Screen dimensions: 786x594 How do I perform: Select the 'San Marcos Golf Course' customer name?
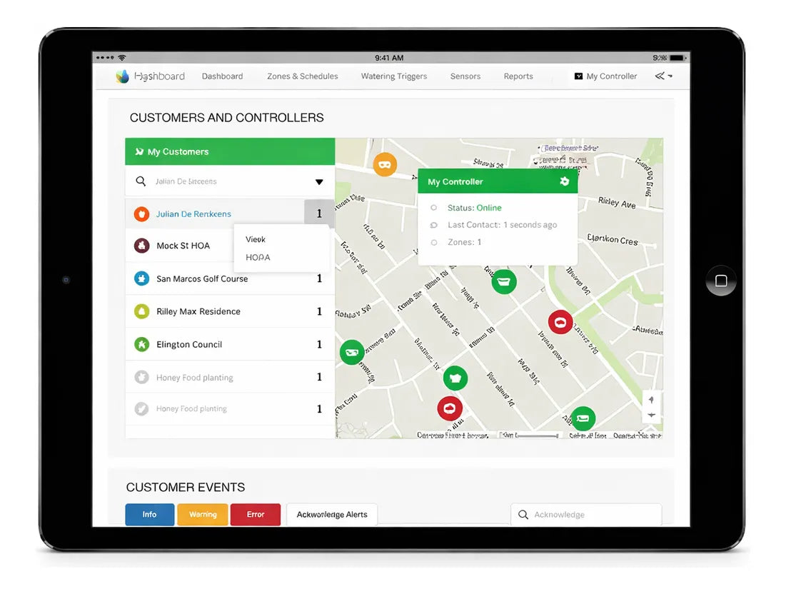click(202, 278)
